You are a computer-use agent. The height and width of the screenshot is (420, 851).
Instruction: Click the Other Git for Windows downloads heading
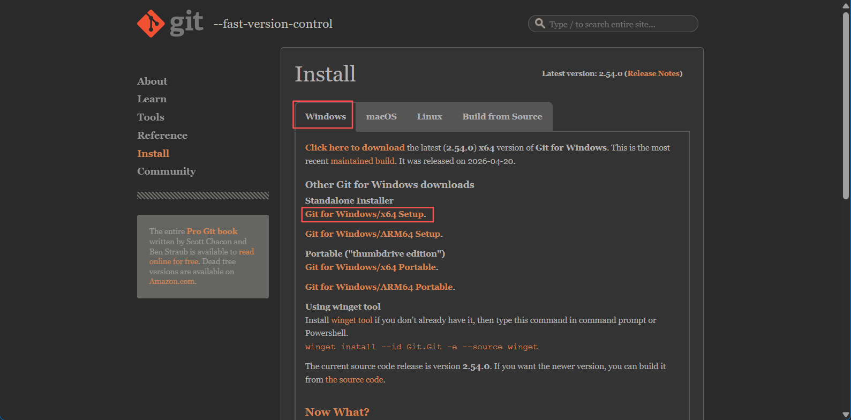click(390, 185)
